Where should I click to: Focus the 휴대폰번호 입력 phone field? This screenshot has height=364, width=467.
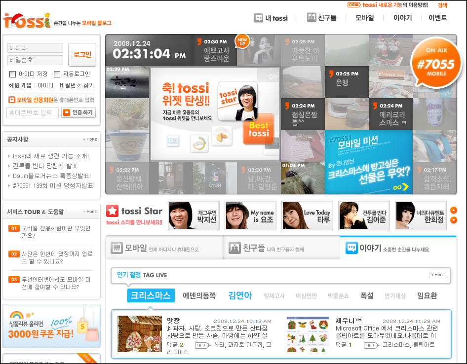click(x=33, y=112)
